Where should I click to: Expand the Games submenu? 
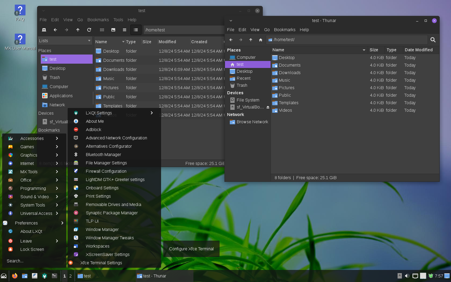click(x=34, y=147)
